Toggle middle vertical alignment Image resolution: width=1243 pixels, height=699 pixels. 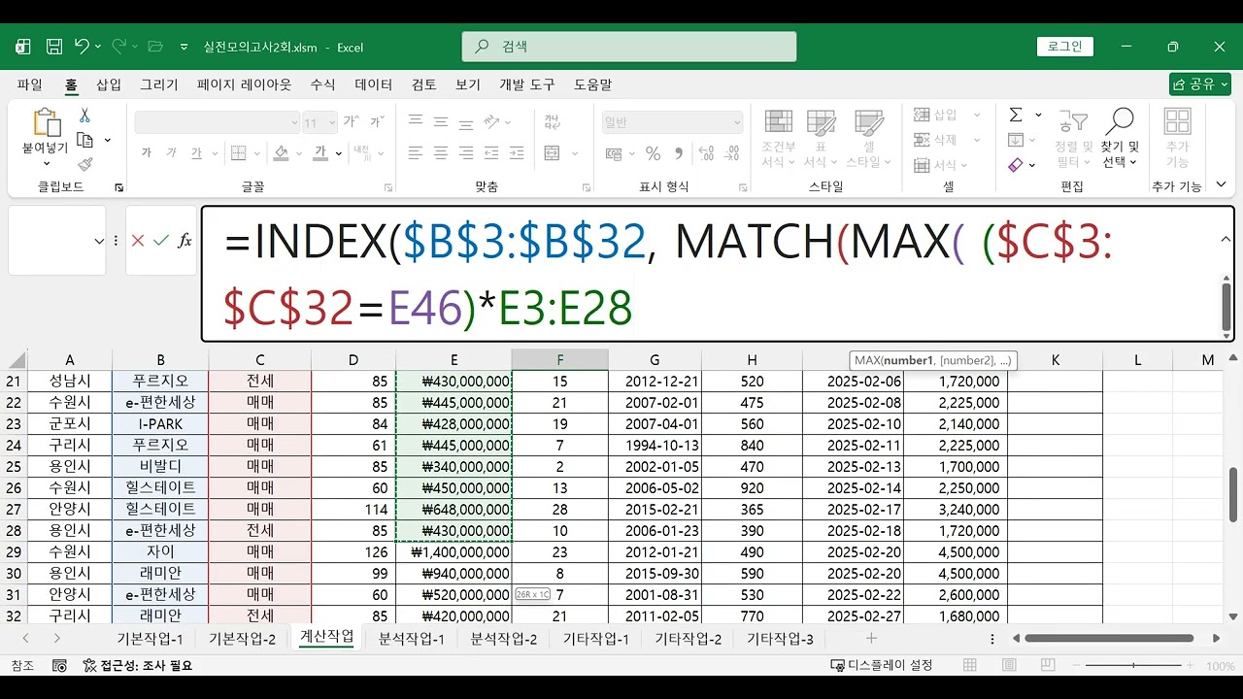click(x=441, y=122)
